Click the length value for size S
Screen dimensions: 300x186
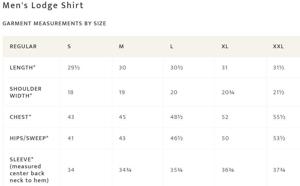(x=74, y=68)
